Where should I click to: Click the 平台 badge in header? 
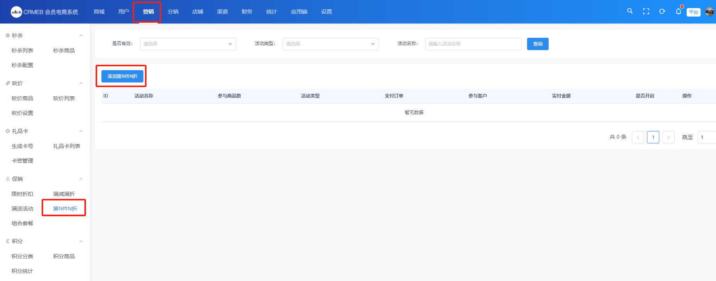693,12
